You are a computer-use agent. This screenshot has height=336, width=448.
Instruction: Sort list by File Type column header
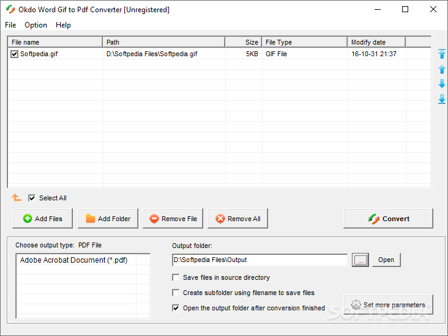pyautogui.click(x=305, y=42)
